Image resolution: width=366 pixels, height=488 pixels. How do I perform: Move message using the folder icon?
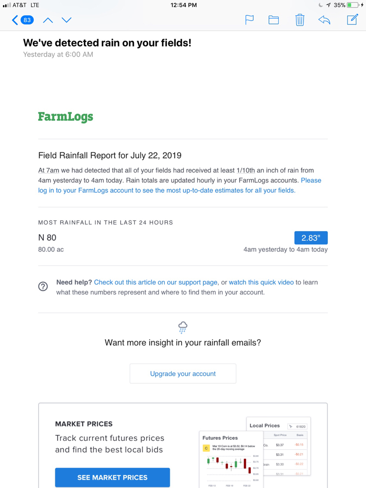pos(274,20)
